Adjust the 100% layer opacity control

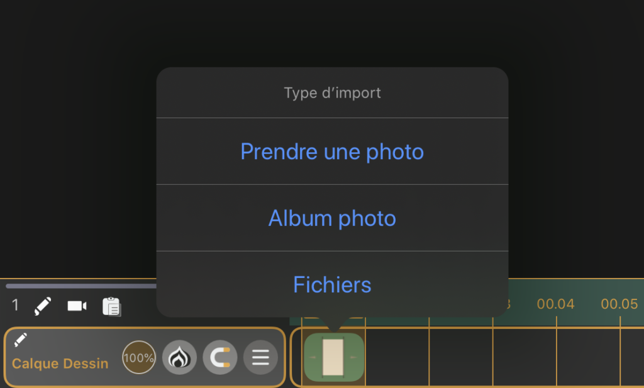pos(139,358)
